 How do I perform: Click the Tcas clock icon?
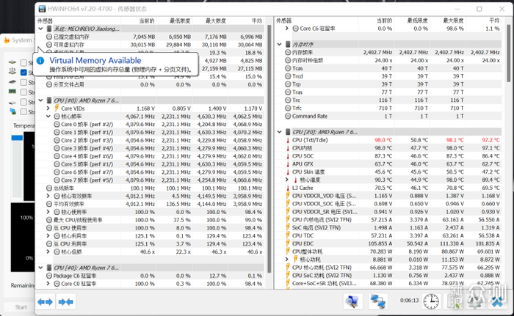pyautogui.click(x=288, y=68)
